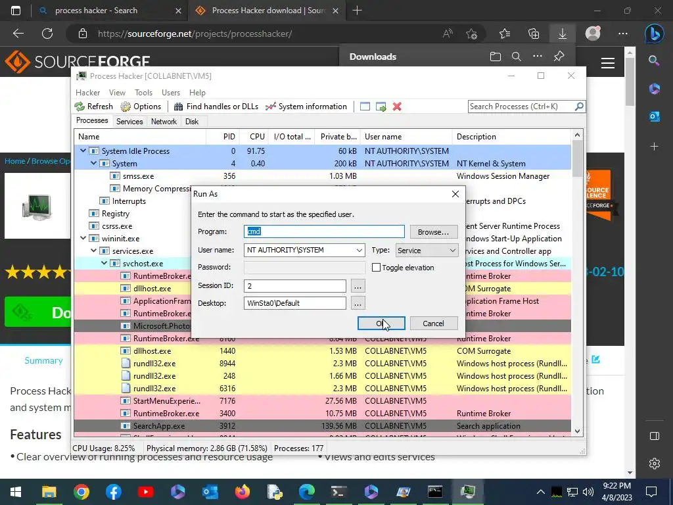This screenshot has width=673, height=505.
Task: Pin the Downloads panel with pin icon
Action: point(559,57)
